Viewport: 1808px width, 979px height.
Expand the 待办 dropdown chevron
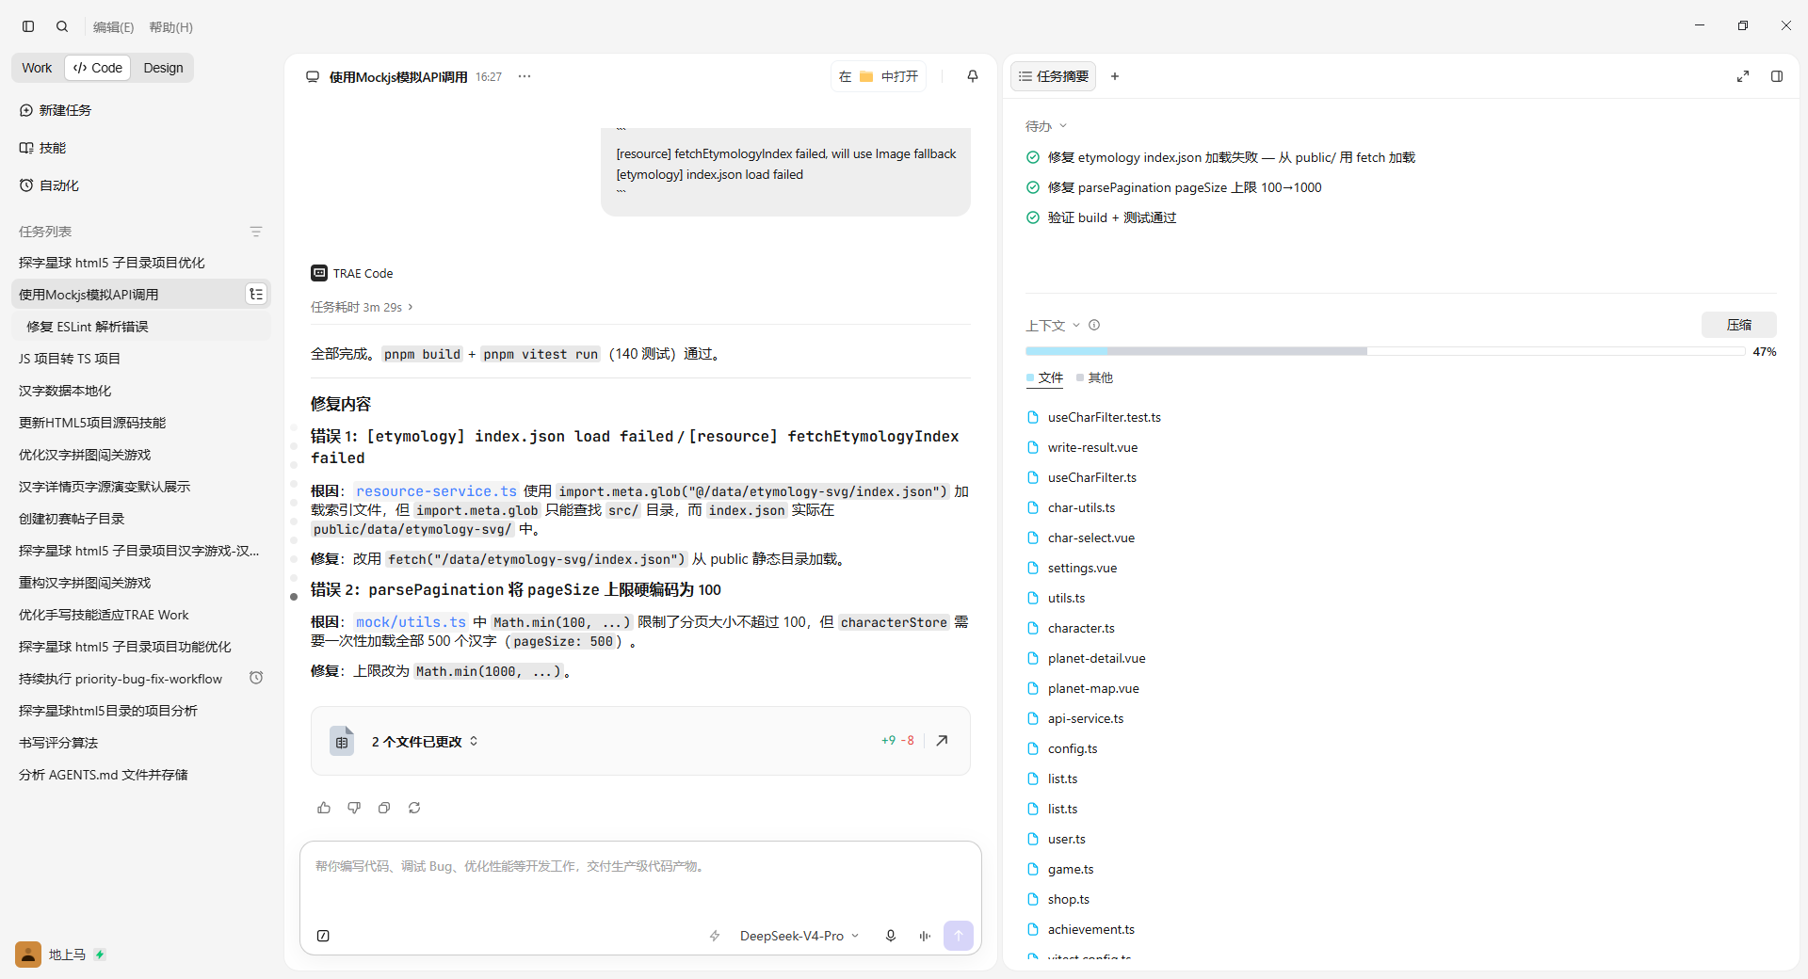pyautogui.click(x=1063, y=126)
